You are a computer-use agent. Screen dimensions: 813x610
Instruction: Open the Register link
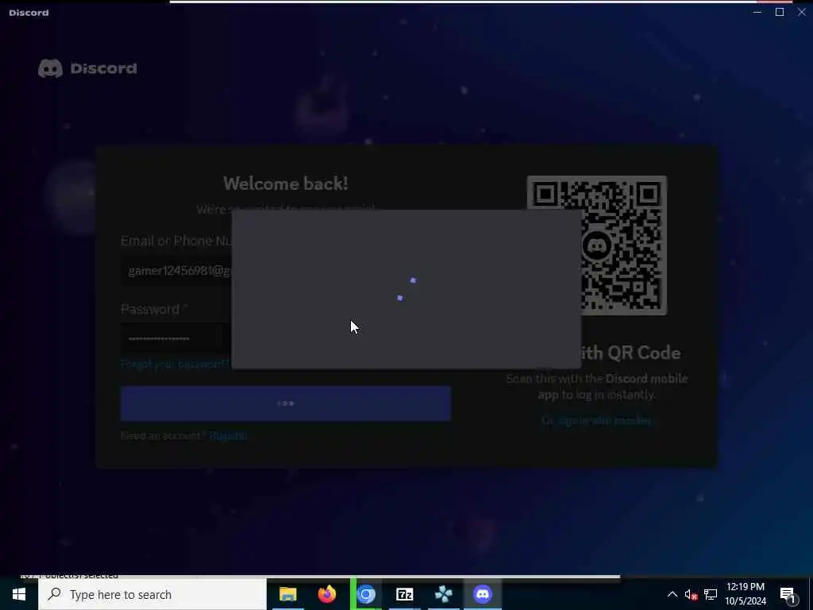228,436
